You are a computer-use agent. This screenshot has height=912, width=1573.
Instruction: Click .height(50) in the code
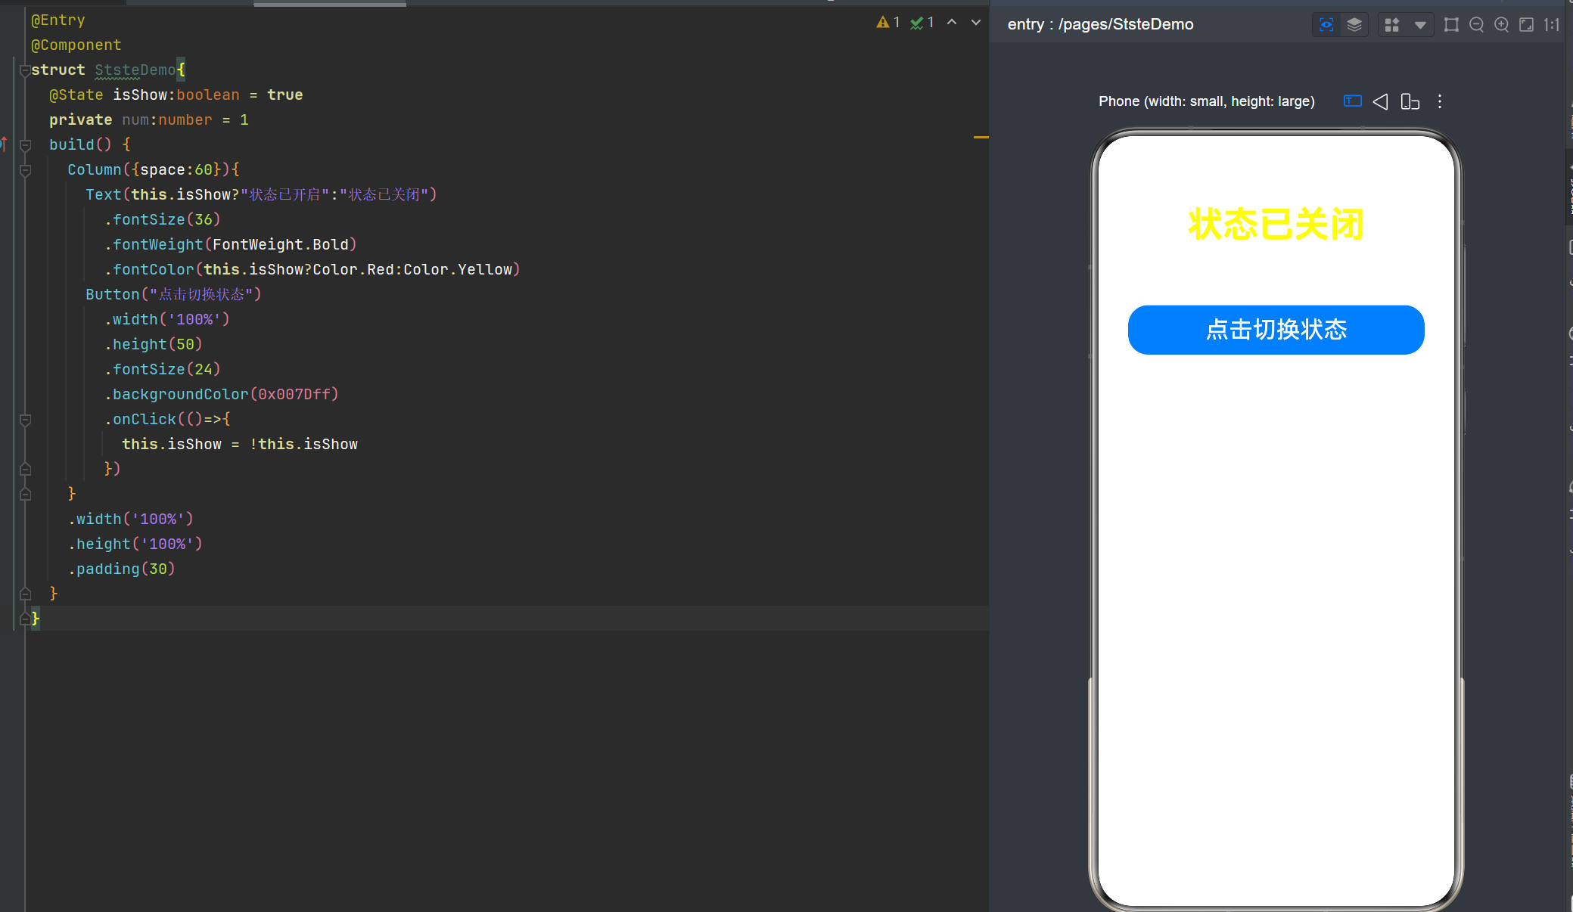coord(153,345)
